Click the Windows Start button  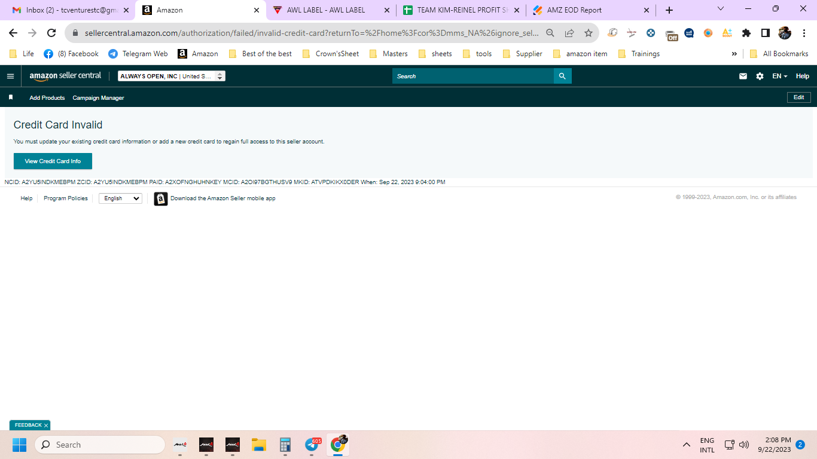point(20,445)
